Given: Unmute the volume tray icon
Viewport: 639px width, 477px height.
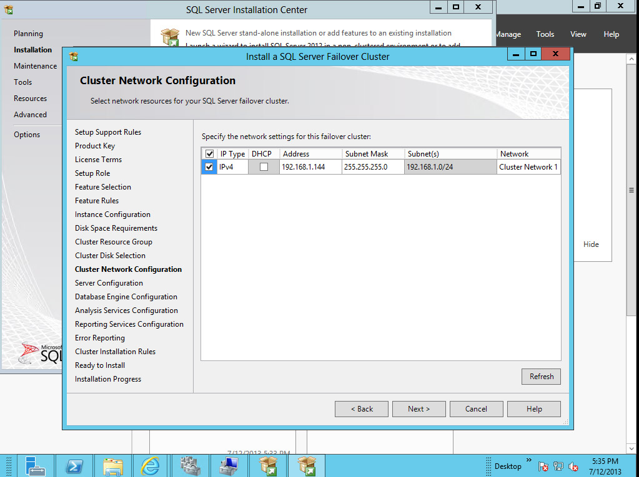Looking at the screenshot, I should 573,466.
